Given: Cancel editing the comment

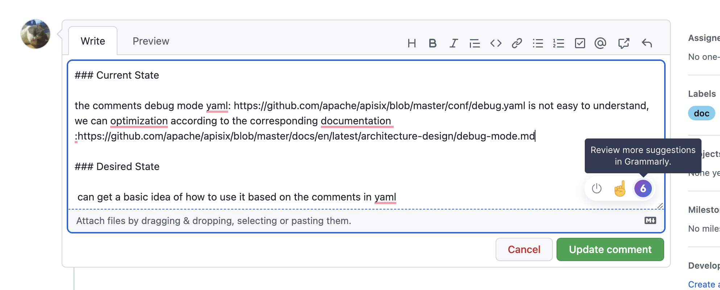Looking at the screenshot, I should [524, 249].
